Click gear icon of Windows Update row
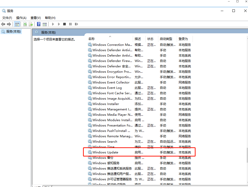This screenshot has height=187, width=248. point(90,152)
